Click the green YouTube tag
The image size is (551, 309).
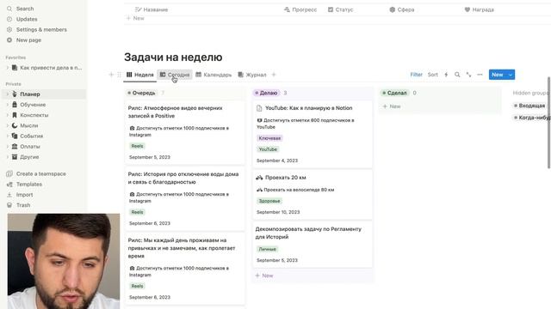(x=268, y=149)
